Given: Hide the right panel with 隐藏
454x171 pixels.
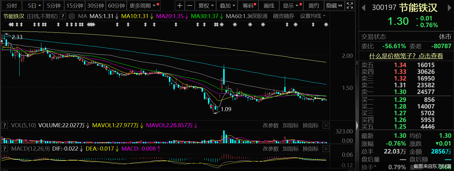Looking at the screenshot, I should 334,6.
